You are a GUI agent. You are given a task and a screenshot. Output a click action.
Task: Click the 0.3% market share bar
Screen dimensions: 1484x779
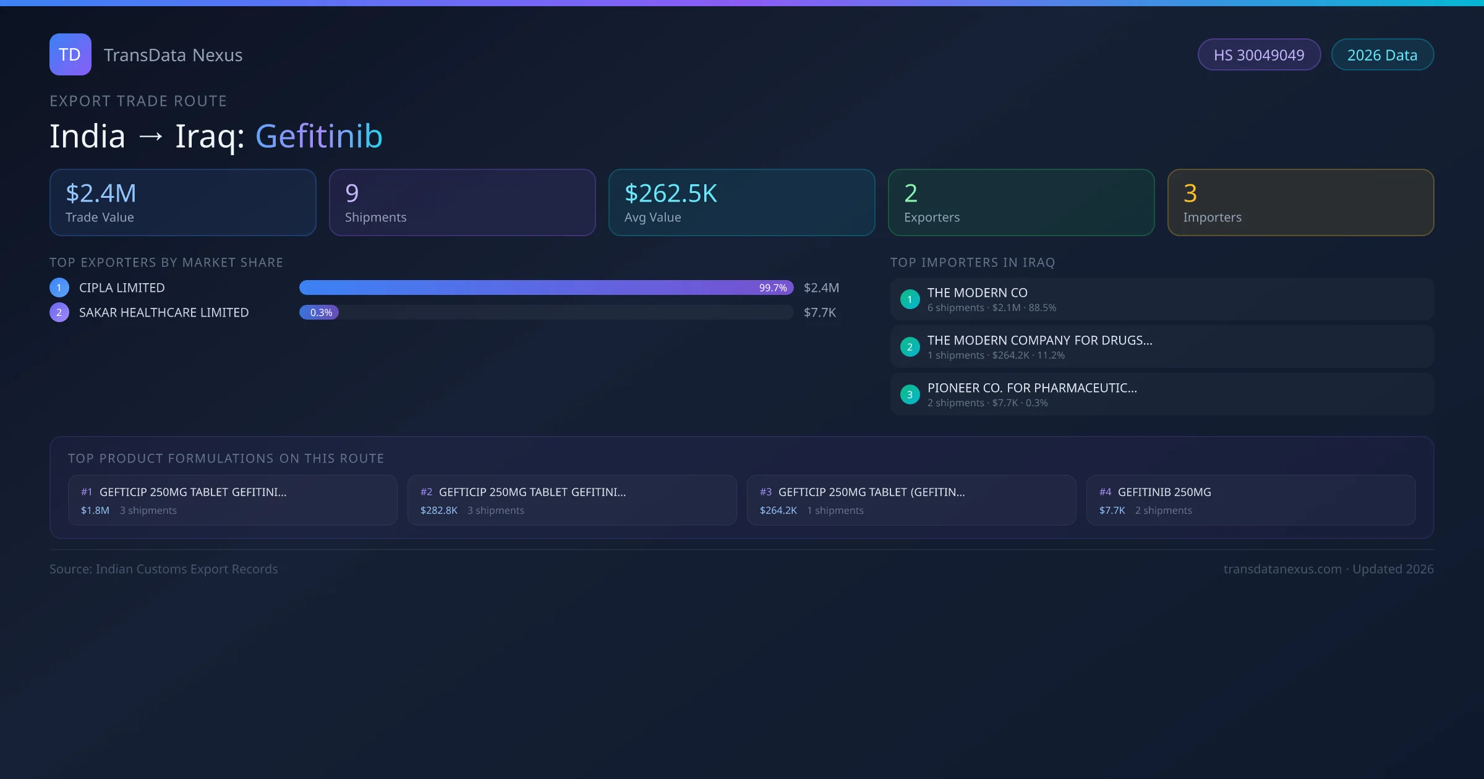click(x=319, y=312)
